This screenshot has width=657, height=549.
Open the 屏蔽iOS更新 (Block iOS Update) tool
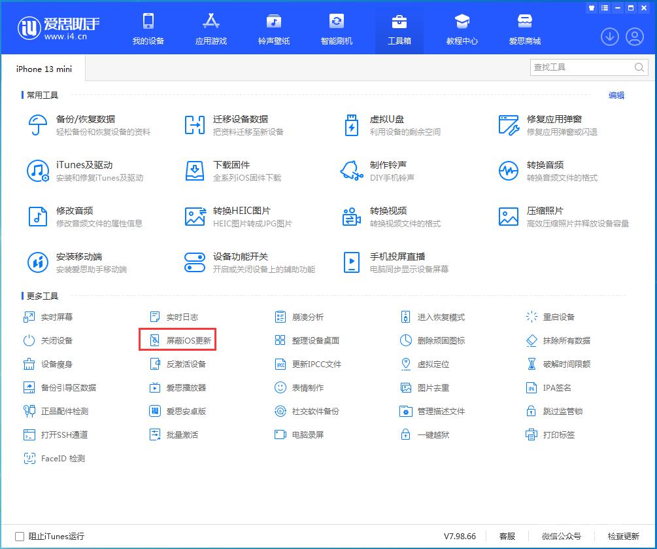183,340
